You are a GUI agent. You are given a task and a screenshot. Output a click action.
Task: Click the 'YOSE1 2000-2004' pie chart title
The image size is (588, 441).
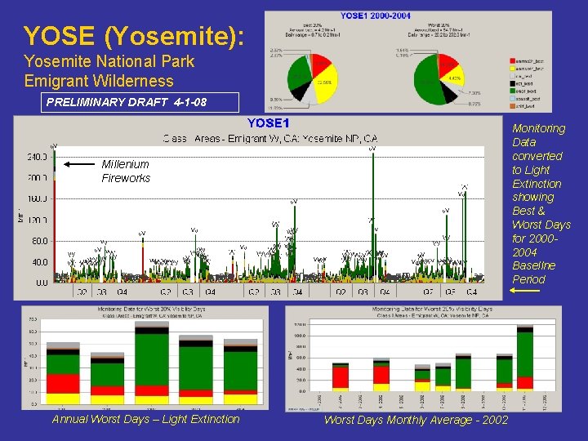click(x=376, y=16)
